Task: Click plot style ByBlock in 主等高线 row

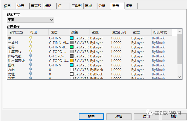Action: 158,52
